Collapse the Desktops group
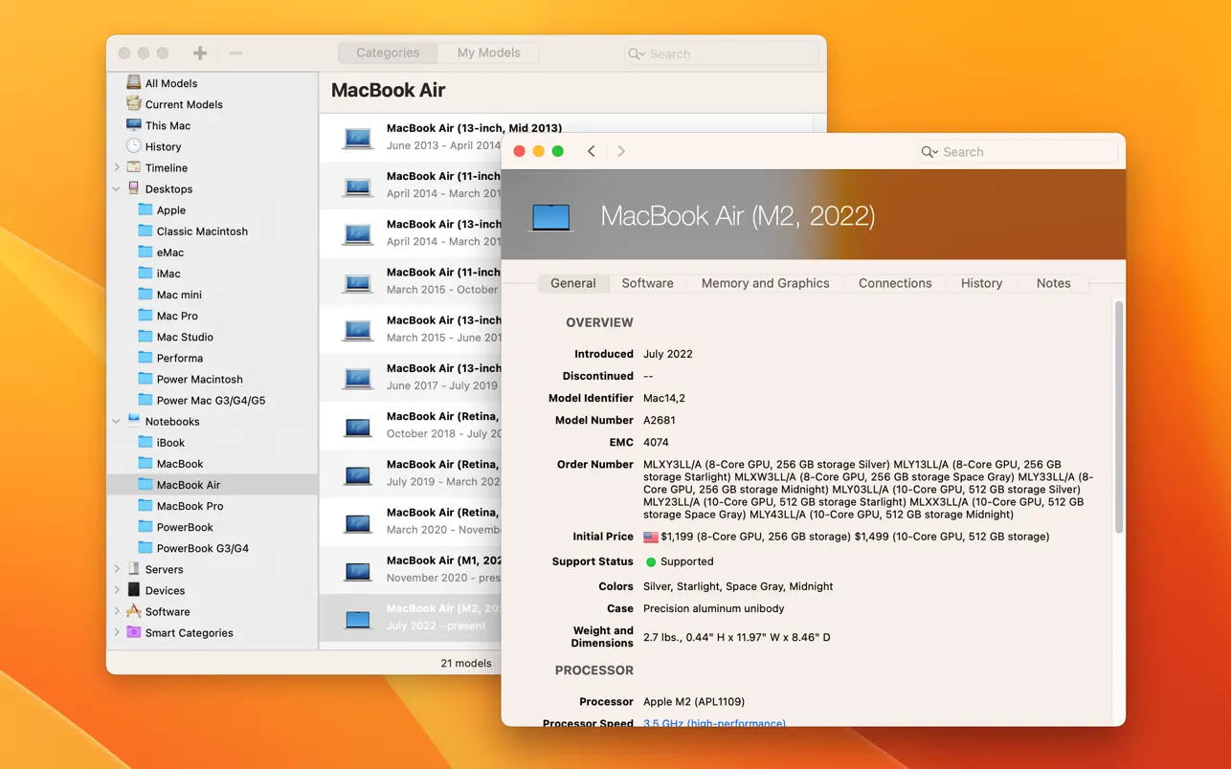Screen dimensions: 1231x769 click(x=117, y=188)
